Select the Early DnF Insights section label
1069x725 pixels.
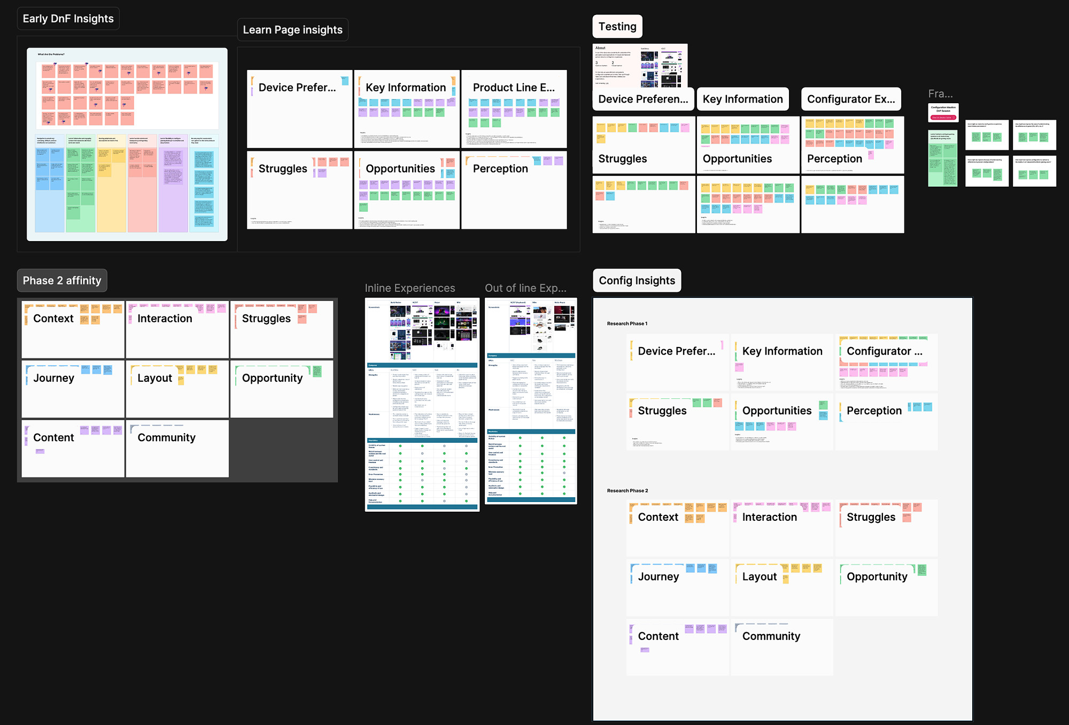[68, 19]
